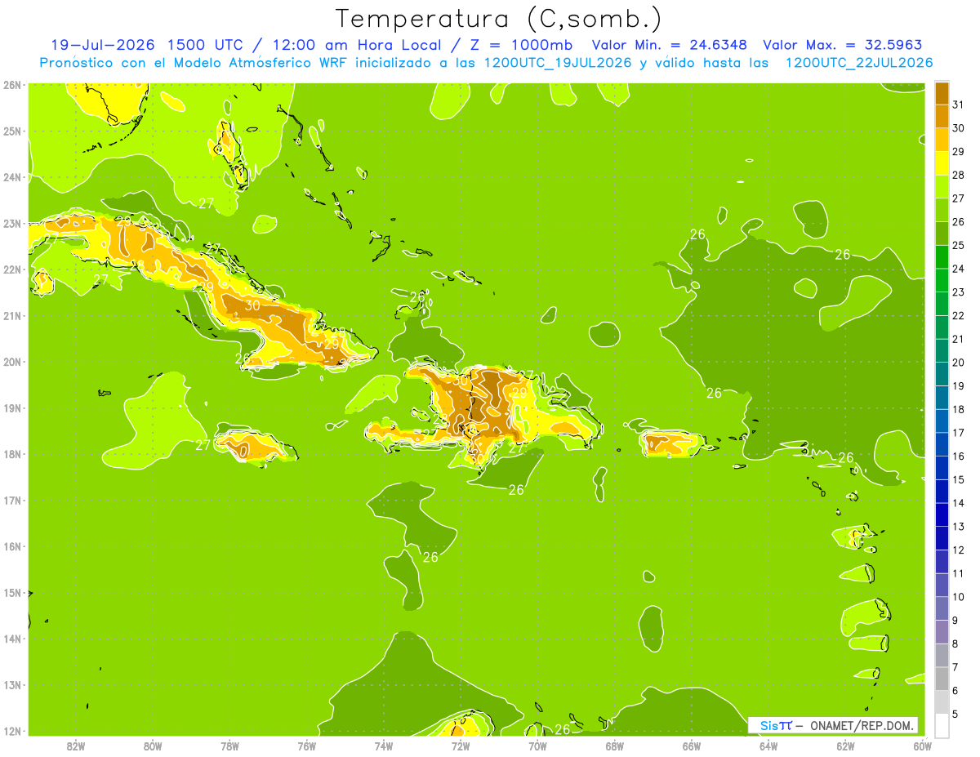Image resolution: width=980 pixels, height=757 pixels.
Task: Click the latitude axis label 14N
Action: [11, 639]
